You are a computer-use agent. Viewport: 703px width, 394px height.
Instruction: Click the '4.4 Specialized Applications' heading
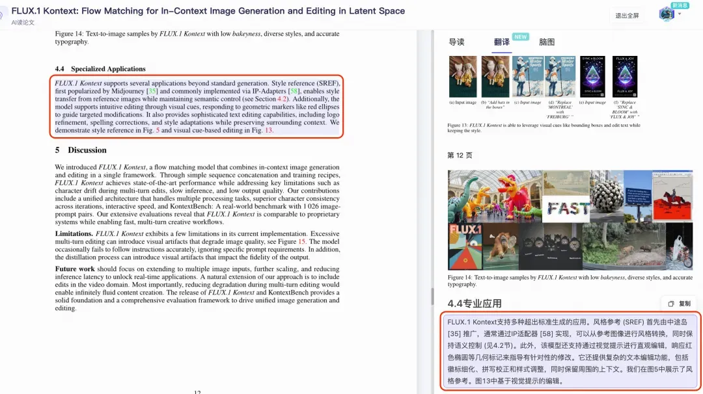coord(100,69)
